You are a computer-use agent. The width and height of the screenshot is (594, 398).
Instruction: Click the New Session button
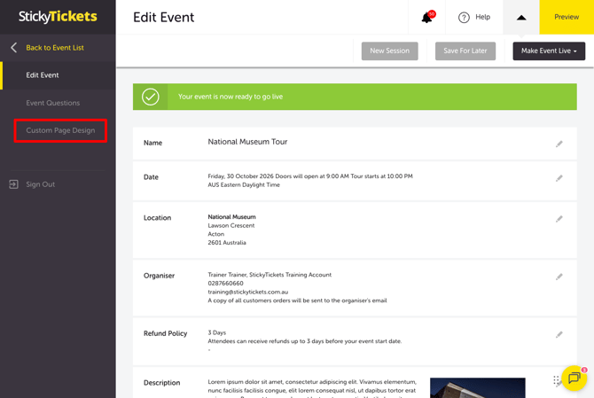[x=389, y=51]
